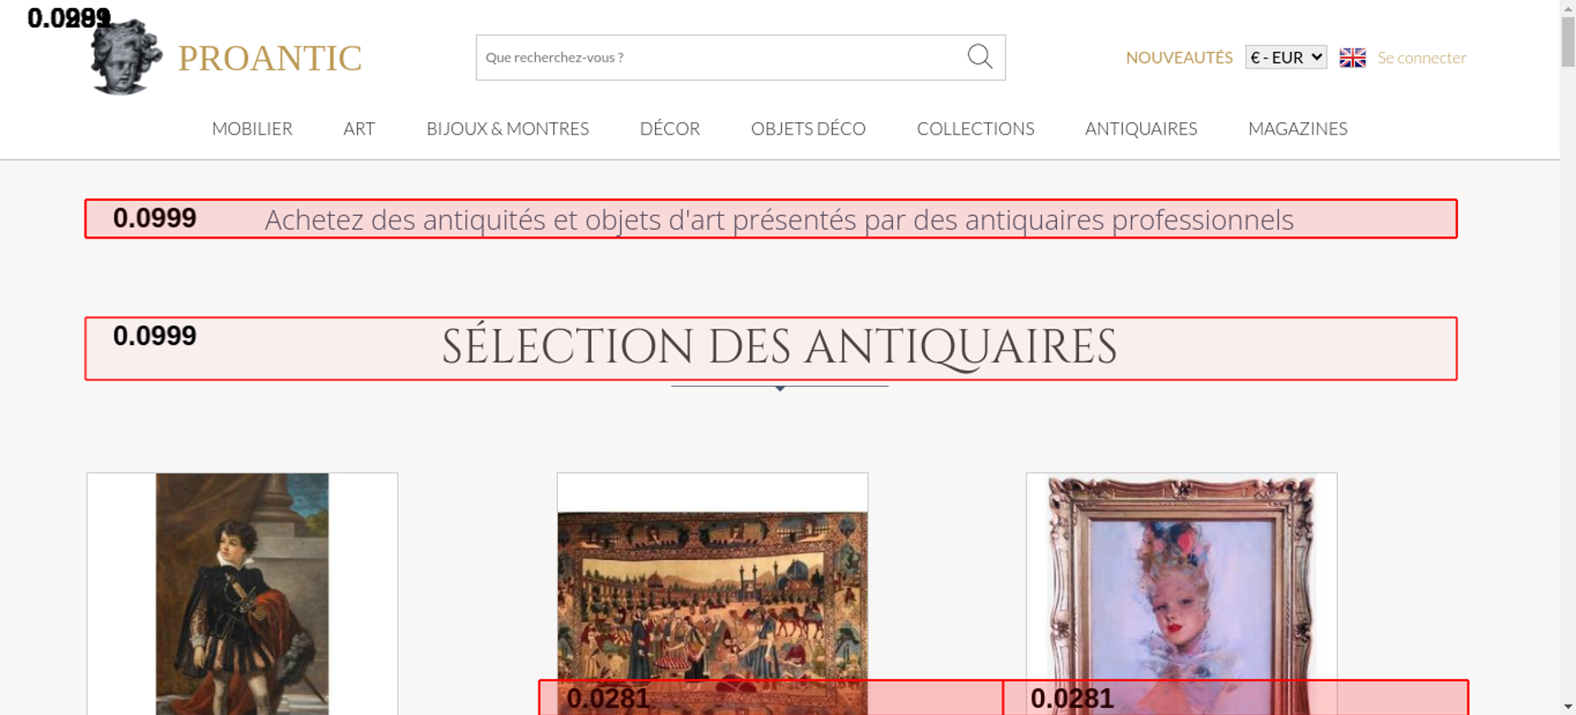Screen dimensions: 1576x715
Task: Click the cherub head logo icon
Action: click(x=125, y=57)
